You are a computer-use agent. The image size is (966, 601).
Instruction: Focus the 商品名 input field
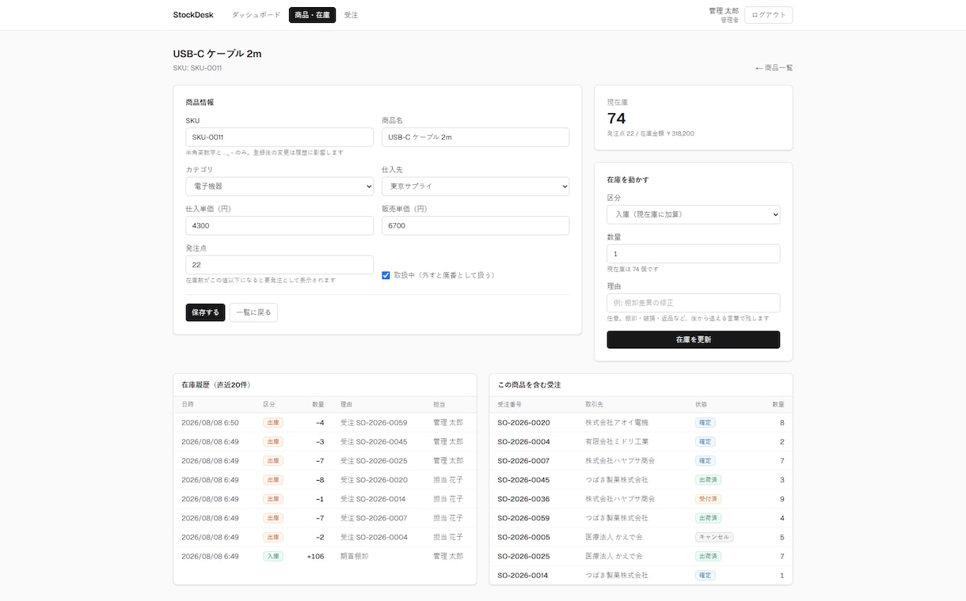coord(475,137)
